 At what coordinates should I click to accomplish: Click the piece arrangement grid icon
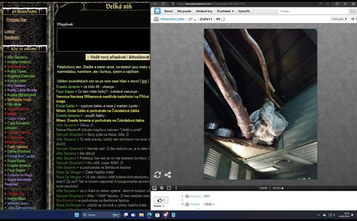coord(168,188)
